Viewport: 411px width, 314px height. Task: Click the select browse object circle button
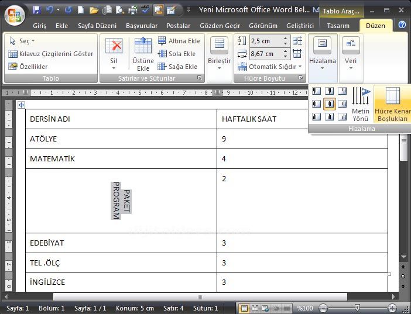point(403,277)
